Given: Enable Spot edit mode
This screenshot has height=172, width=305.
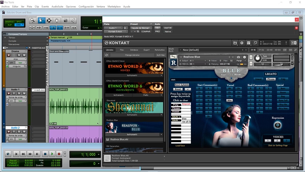Looking at the screenshot, I should tap(19, 22).
